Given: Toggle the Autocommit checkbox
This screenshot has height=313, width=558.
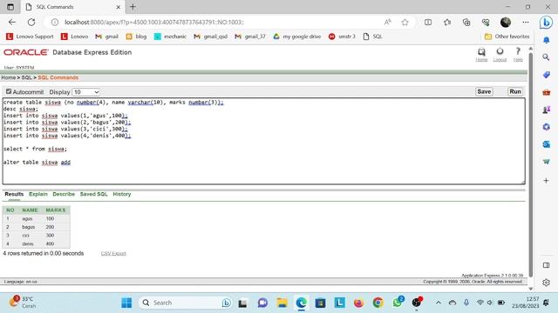Looking at the screenshot, I should (9, 91).
